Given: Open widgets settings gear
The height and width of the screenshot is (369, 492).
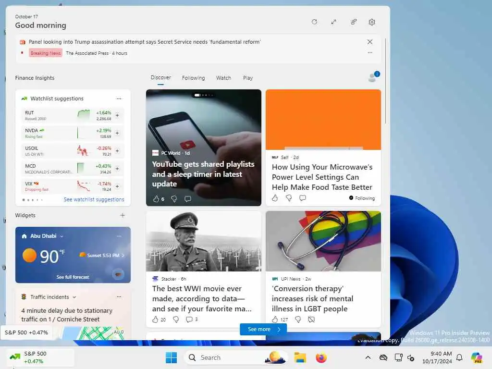Looking at the screenshot, I should coord(372,22).
